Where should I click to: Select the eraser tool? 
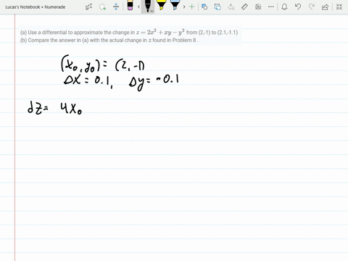[x=130, y=6]
